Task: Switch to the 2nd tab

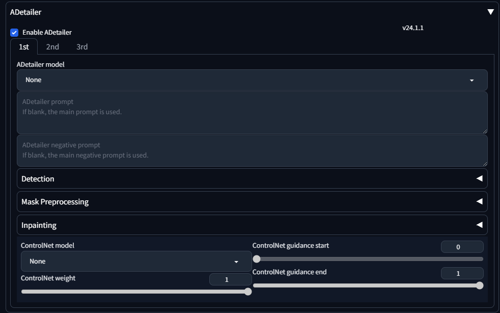Action: click(x=52, y=46)
